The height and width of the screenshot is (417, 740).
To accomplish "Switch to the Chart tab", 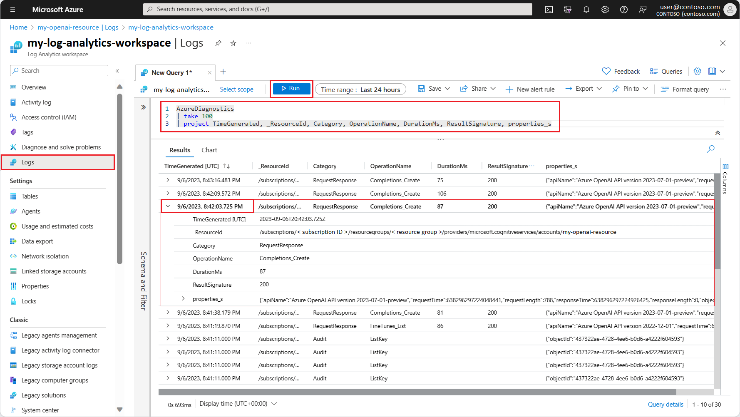I will click(209, 150).
